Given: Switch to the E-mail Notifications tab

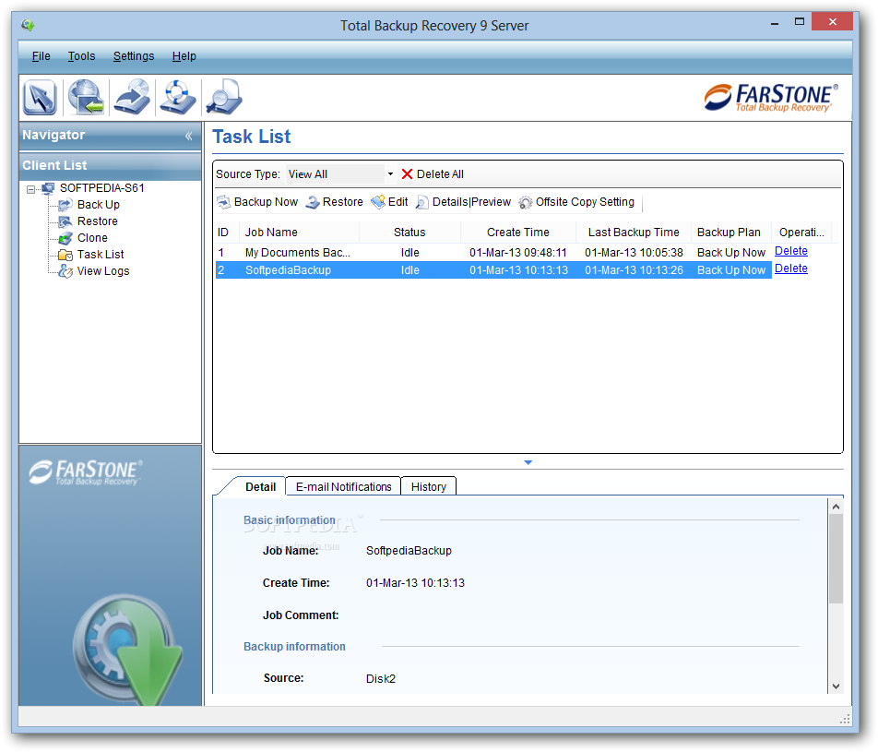Looking at the screenshot, I should pos(343,486).
